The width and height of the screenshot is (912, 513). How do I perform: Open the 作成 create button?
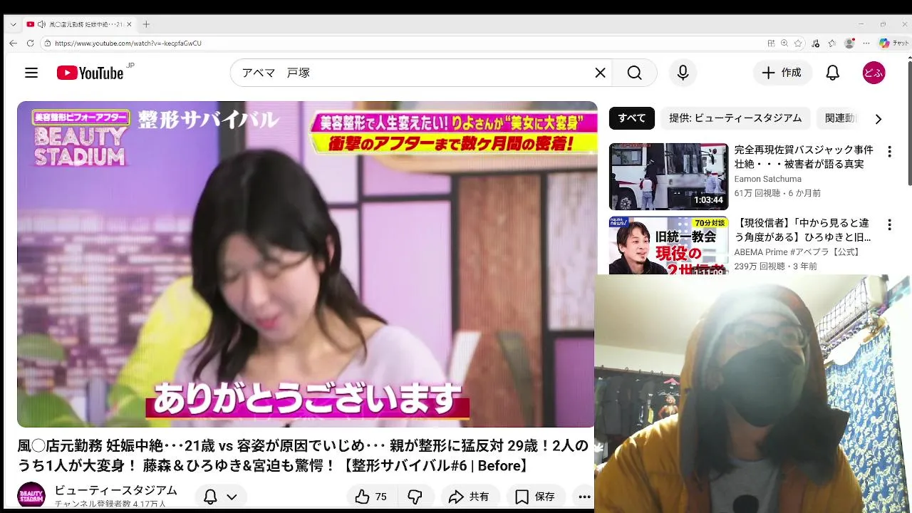pyautogui.click(x=782, y=73)
